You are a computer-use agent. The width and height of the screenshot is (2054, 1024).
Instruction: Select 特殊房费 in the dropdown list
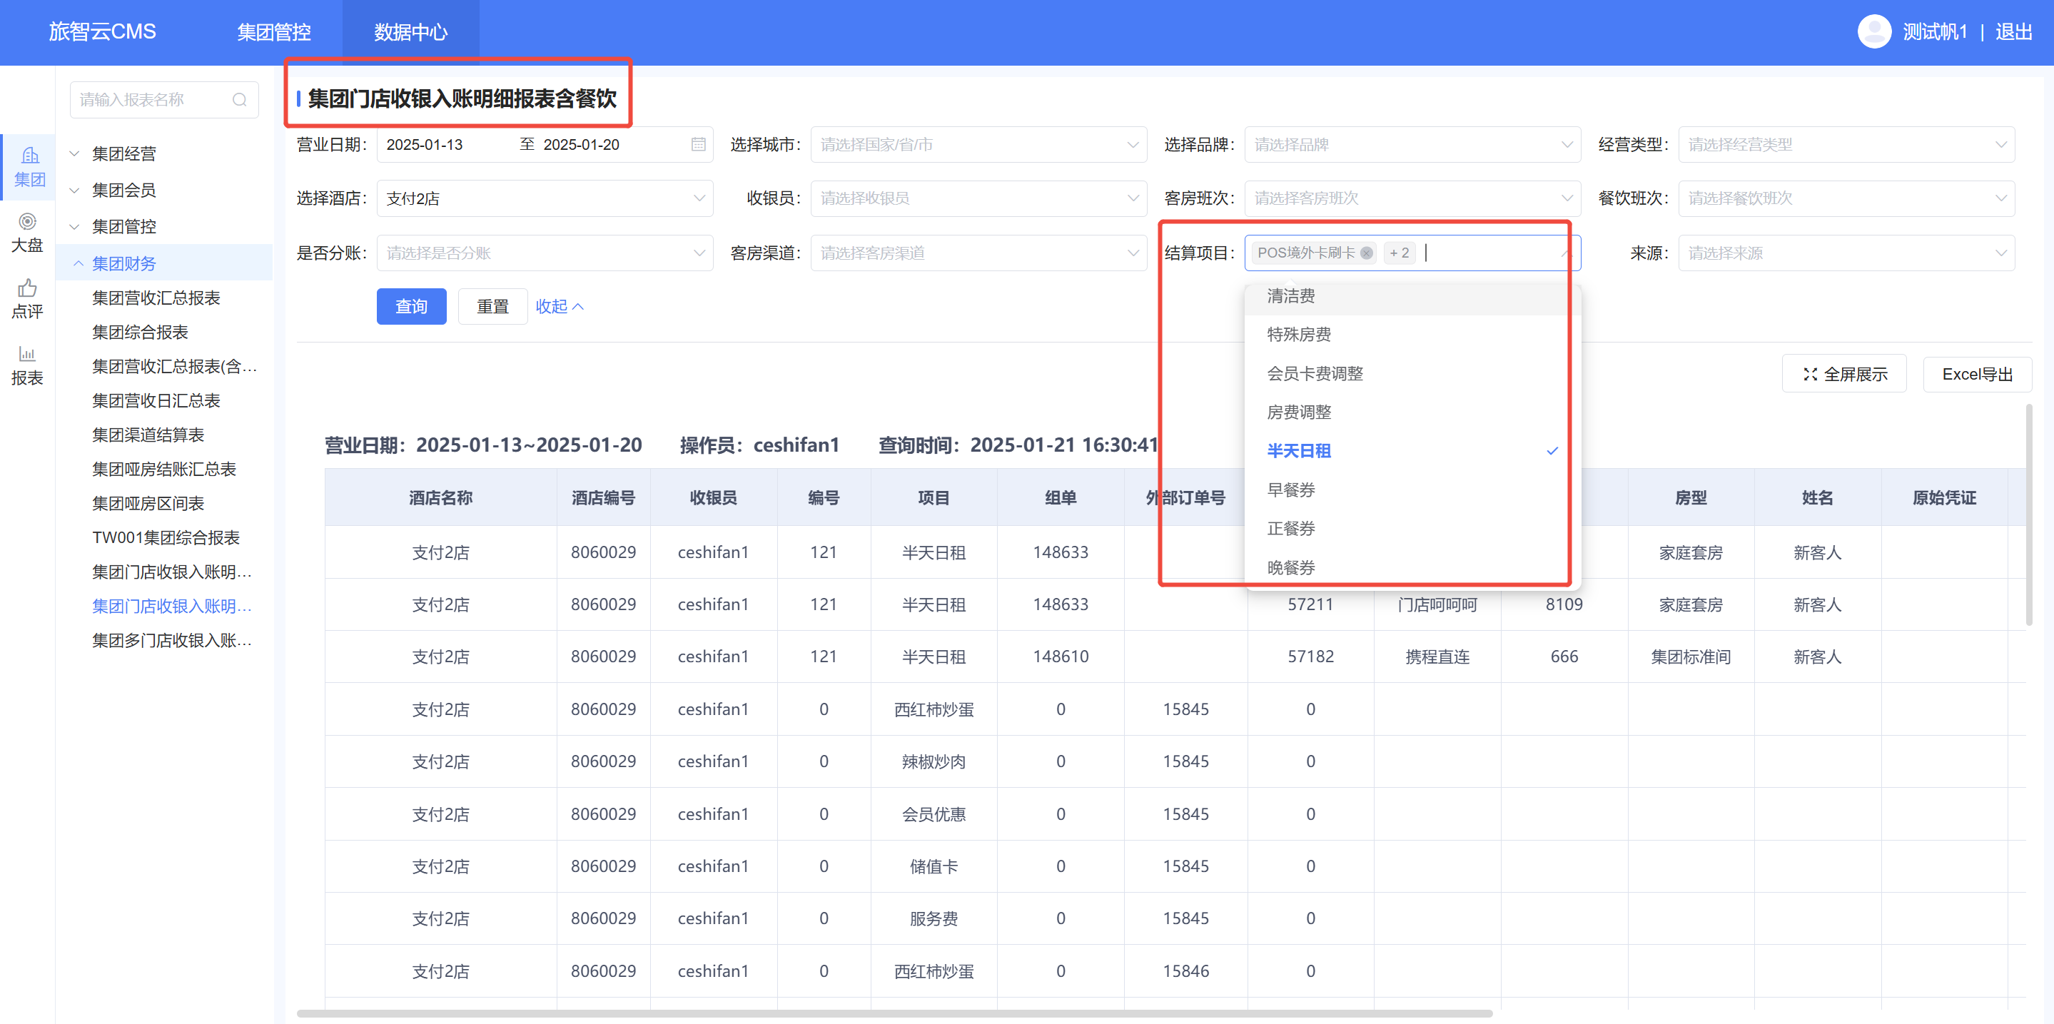click(x=1412, y=334)
